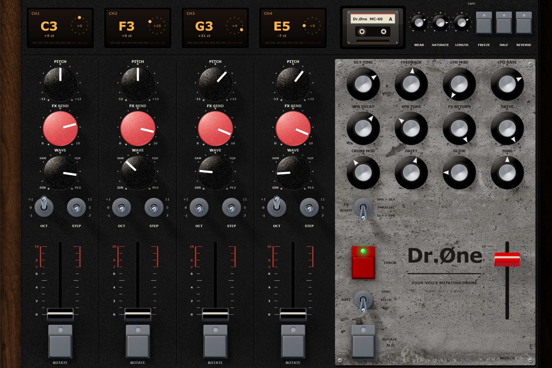Click the DRIFT knob
This screenshot has width=552, height=368.
pos(411,173)
